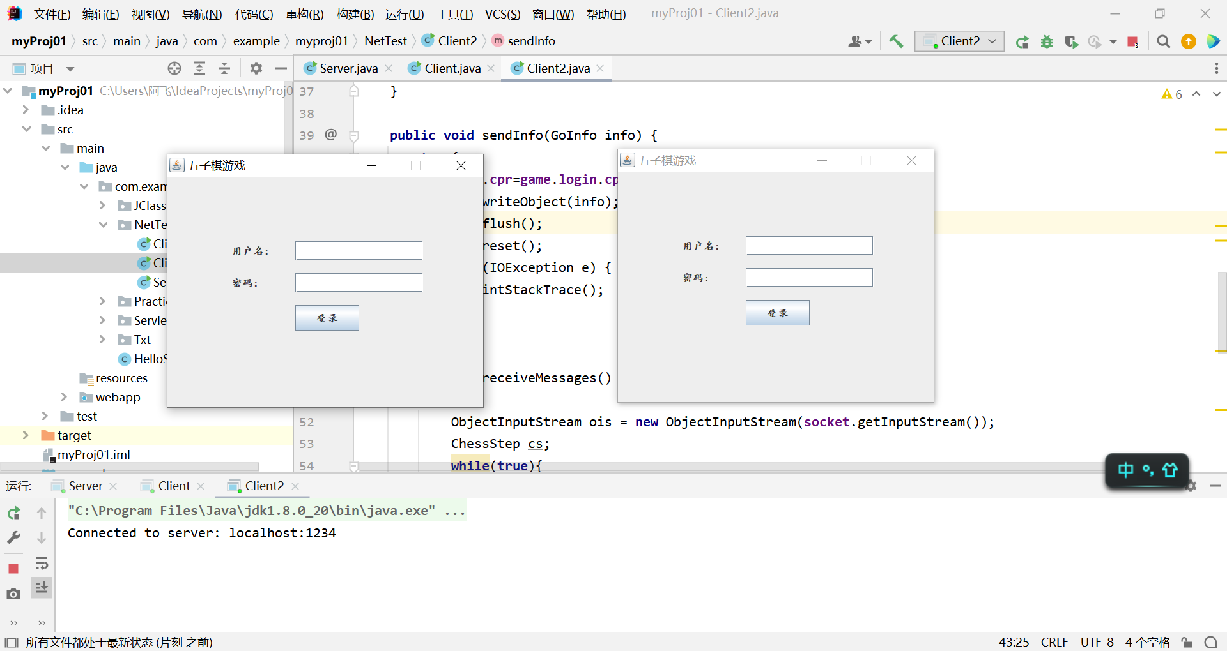
Task: Collapse all in the project panel
Action: 224,68
